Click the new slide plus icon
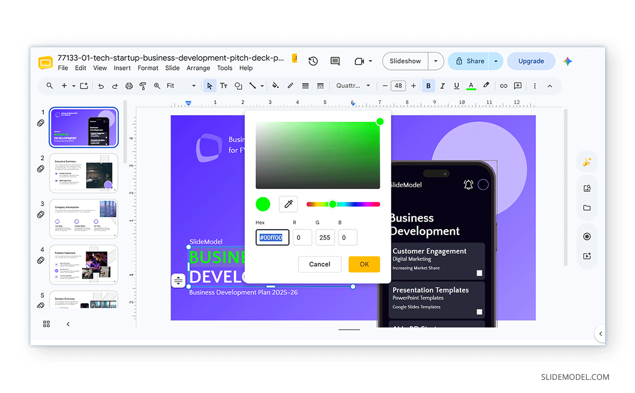Image resolution: width=635 pixels, height=393 pixels. point(65,86)
